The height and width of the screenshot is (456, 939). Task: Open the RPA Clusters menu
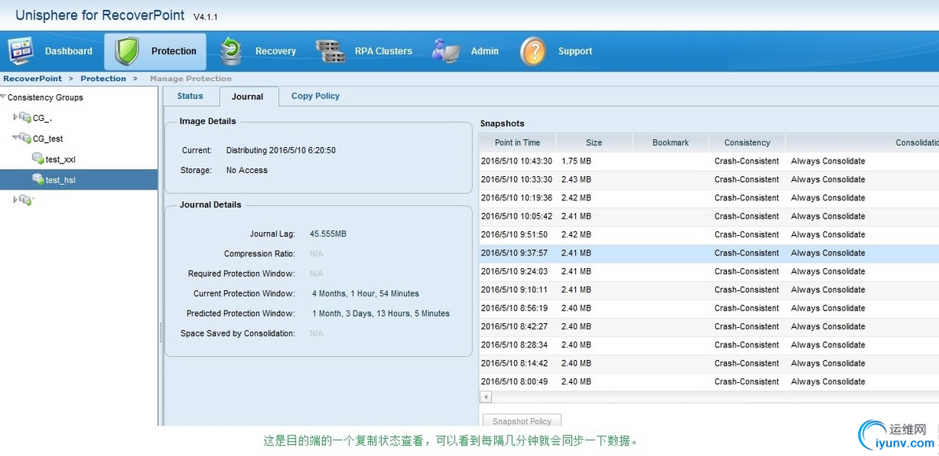(x=383, y=51)
